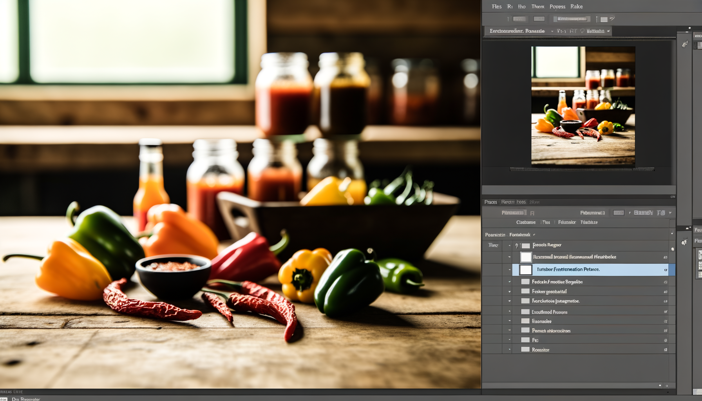Viewport: 702px width, 401px height.
Task: Click the blob icon in right strip
Action: pyautogui.click(x=684, y=242)
